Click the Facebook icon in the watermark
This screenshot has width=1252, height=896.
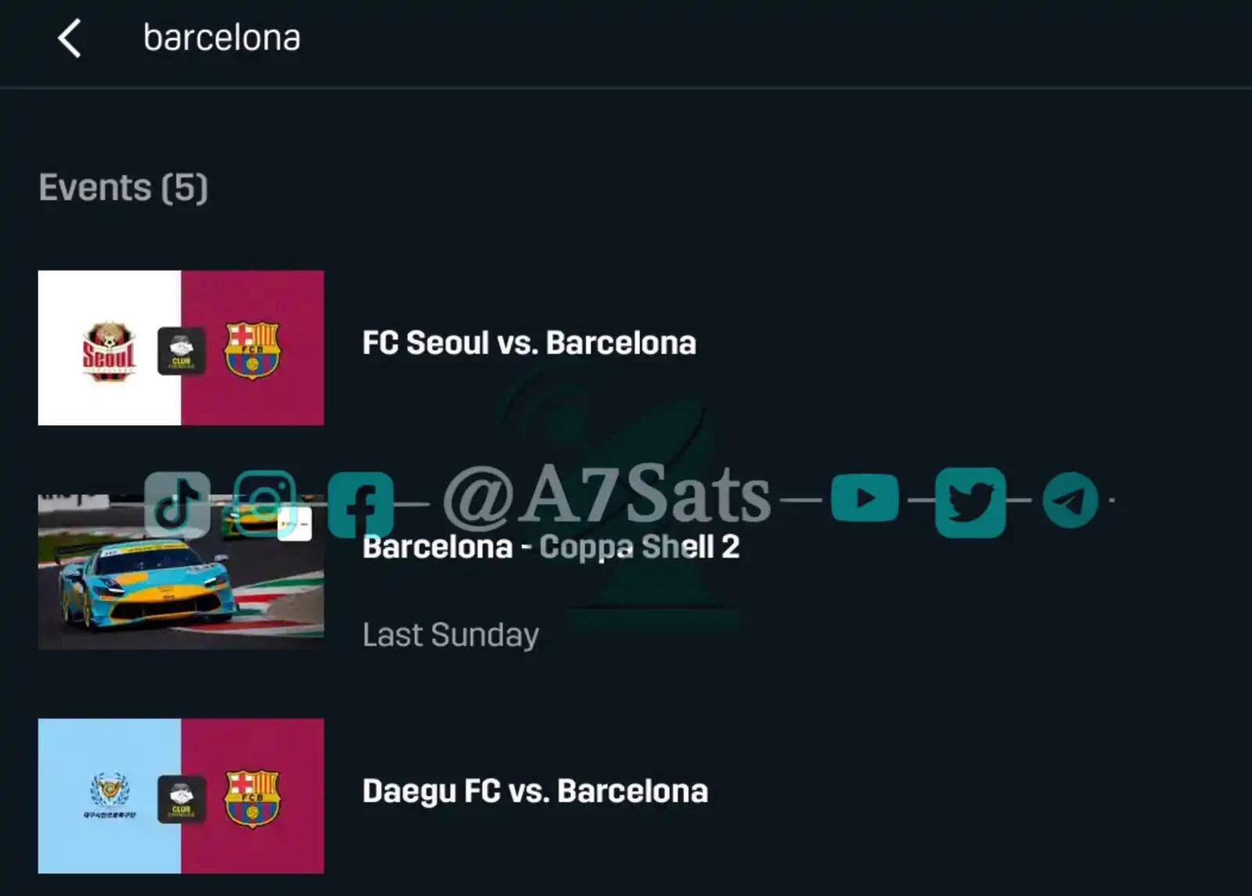click(x=360, y=505)
